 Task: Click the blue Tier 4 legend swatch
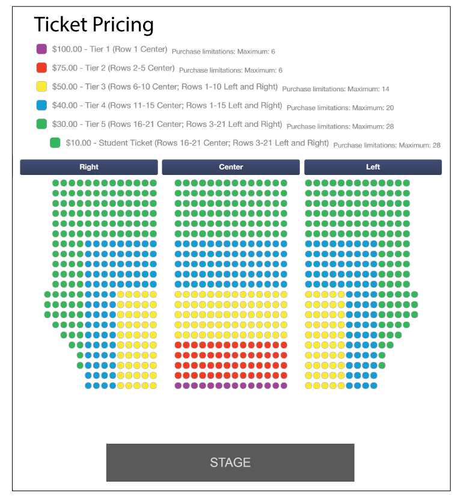[41, 105]
